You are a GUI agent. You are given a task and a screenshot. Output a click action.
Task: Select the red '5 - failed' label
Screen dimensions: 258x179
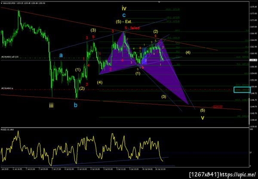click(132, 28)
